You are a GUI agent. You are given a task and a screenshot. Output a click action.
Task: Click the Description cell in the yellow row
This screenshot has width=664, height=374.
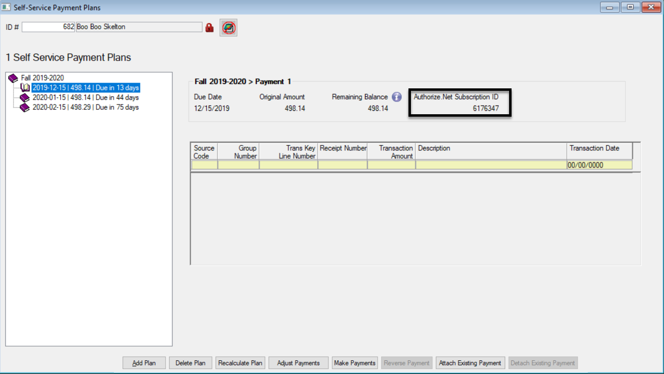(491, 165)
